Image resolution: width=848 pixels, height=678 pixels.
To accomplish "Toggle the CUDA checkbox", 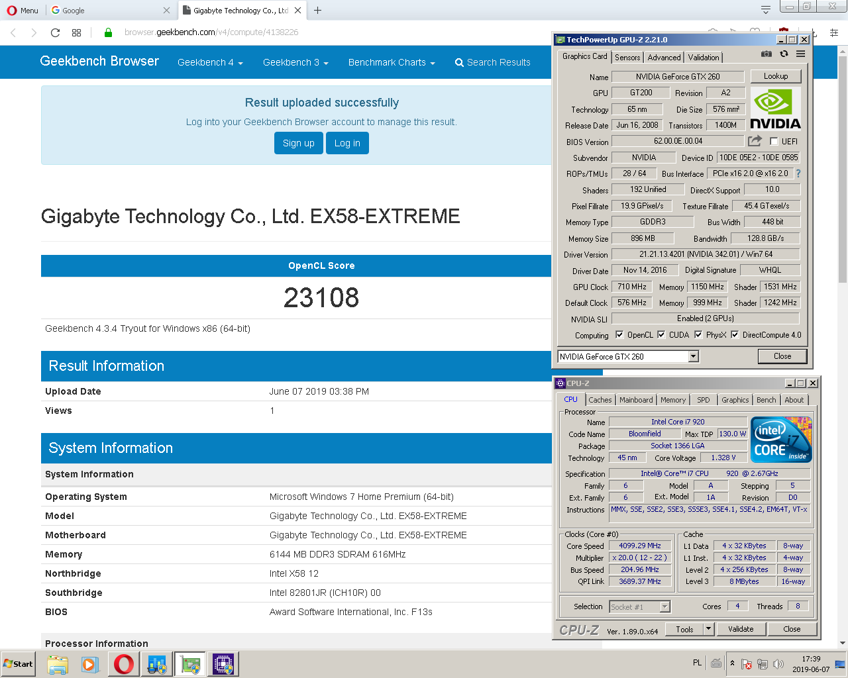I will pos(661,334).
